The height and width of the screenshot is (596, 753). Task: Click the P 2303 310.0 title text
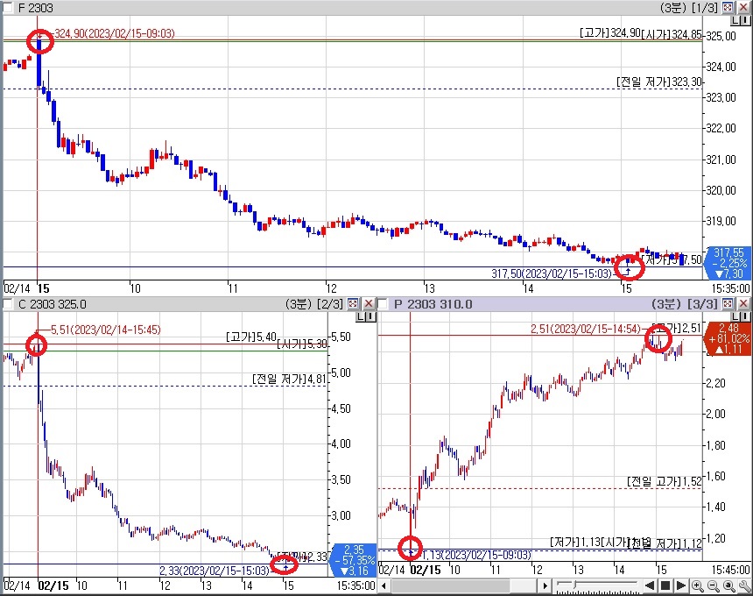coord(433,304)
